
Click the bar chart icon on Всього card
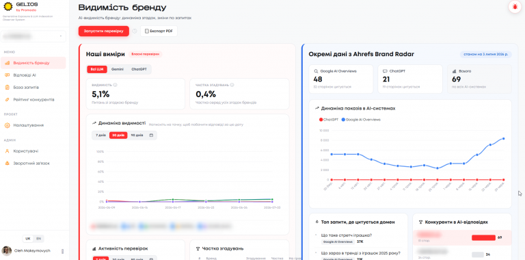pos(455,71)
